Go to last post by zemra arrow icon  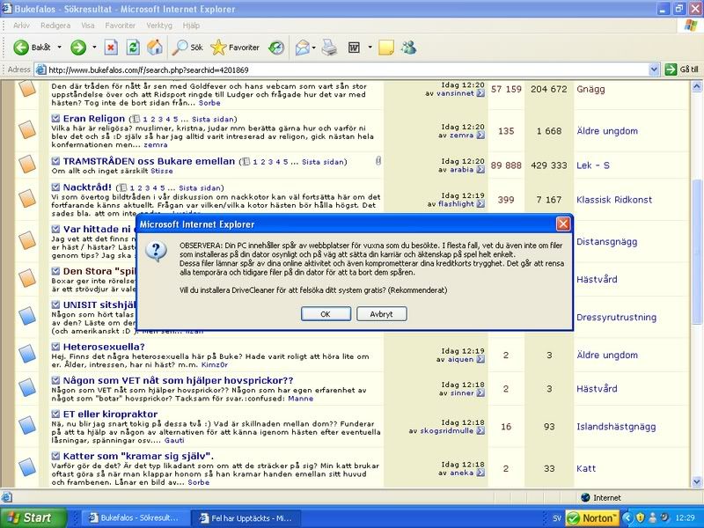[x=480, y=136]
